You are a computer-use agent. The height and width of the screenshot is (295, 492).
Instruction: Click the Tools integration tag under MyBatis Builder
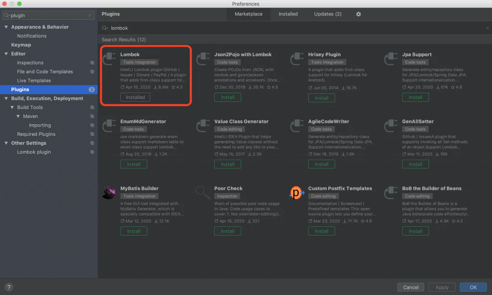coord(139,196)
